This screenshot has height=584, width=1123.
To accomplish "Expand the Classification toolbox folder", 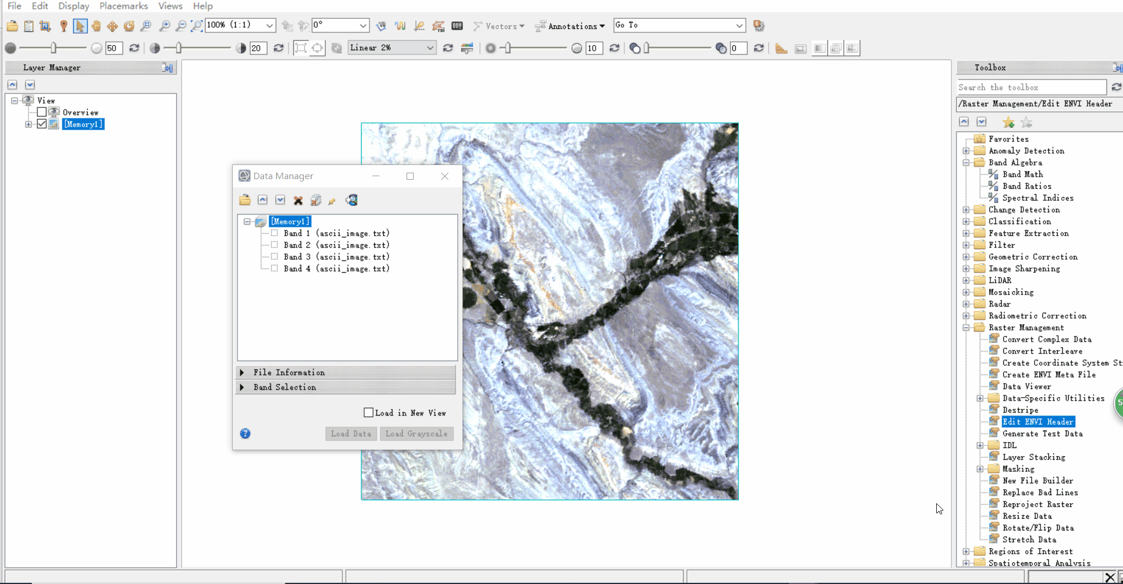I will click(966, 222).
